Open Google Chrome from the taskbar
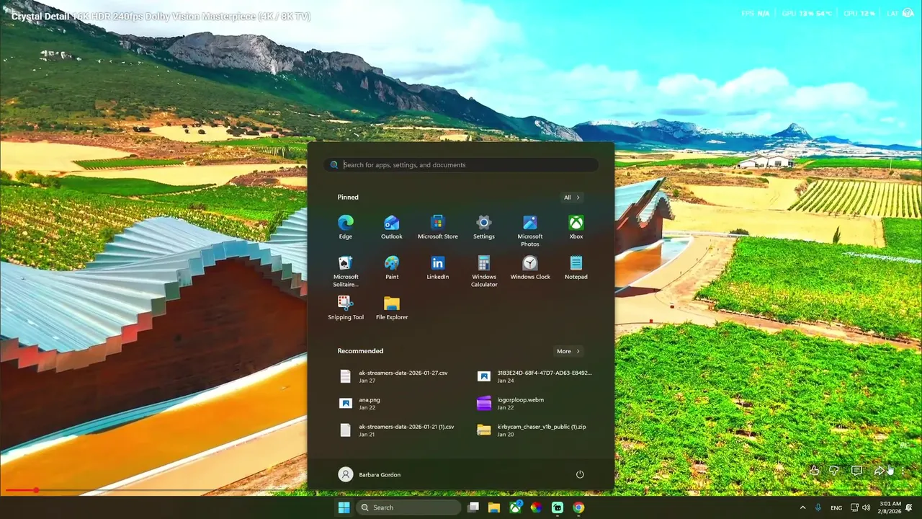922x519 pixels. 578,507
